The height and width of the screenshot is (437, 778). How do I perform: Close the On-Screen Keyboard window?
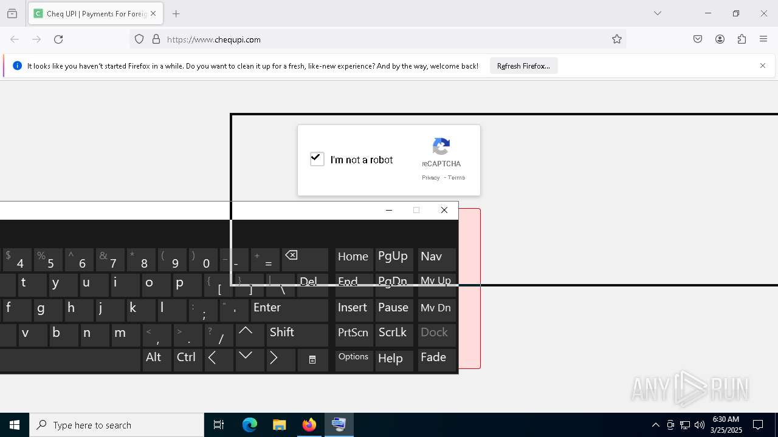click(444, 210)
